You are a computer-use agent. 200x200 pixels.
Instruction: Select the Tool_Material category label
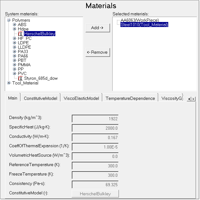tap(25, 83)
